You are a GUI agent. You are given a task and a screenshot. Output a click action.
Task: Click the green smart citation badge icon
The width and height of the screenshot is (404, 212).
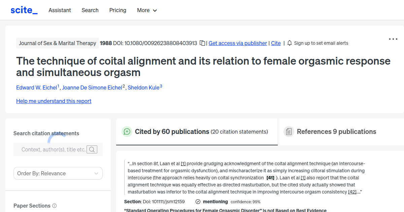tap(127, 132)
